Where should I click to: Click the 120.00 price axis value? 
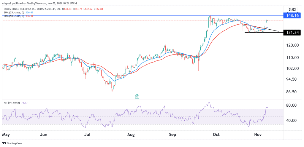click(293, 45)
